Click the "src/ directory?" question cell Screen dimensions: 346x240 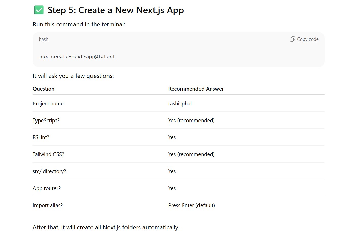click(x=49, y=171)
